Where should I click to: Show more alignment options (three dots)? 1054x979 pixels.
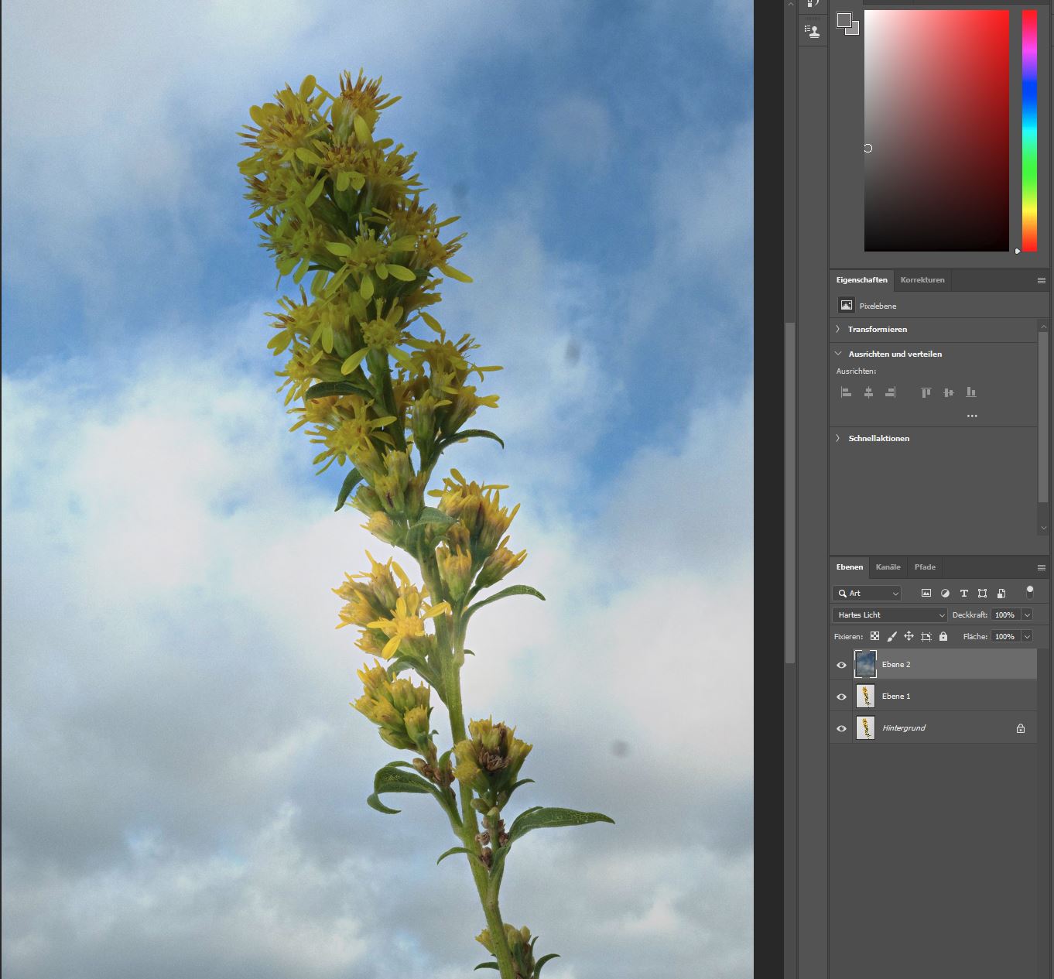point(972,416)
